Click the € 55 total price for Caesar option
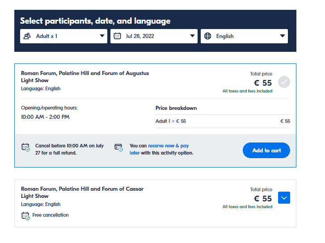This screenshot has height=243, width=325. point(263,198)
